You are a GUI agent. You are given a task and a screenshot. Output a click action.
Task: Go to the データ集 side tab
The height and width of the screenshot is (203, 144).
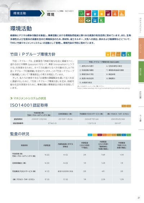(x=140, y=118)
